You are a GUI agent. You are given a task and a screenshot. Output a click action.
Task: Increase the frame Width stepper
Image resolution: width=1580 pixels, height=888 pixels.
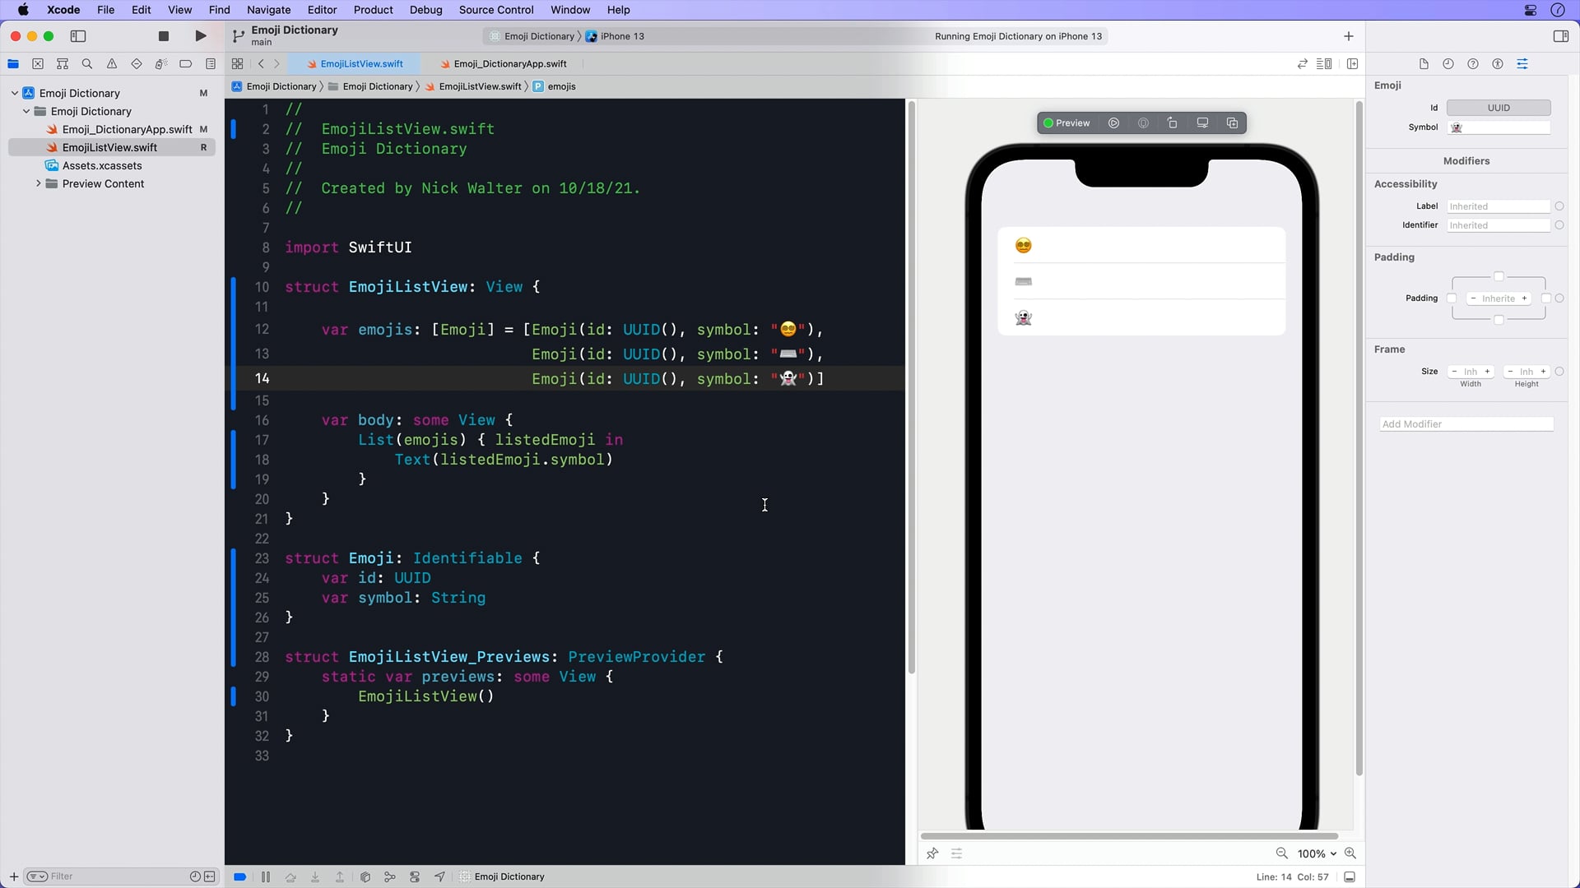click(1487, 372)
